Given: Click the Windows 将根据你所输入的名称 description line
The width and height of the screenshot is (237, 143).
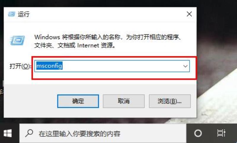Looking at the screenshot, I should click(x=108, y=37).
